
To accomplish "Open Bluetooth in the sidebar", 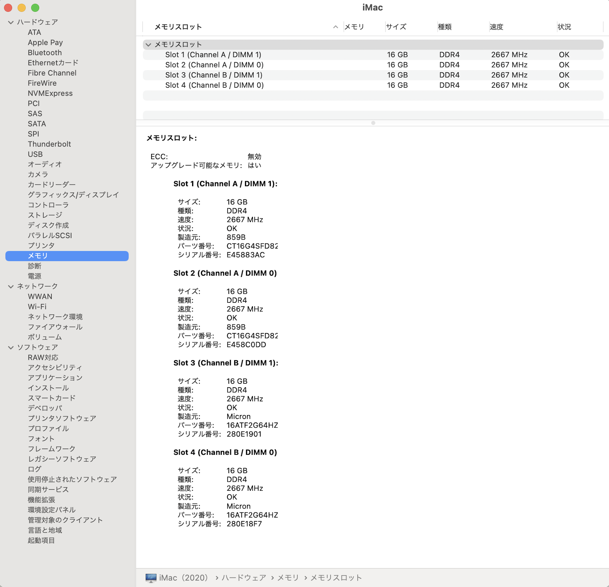I will (x=45, y=53).
